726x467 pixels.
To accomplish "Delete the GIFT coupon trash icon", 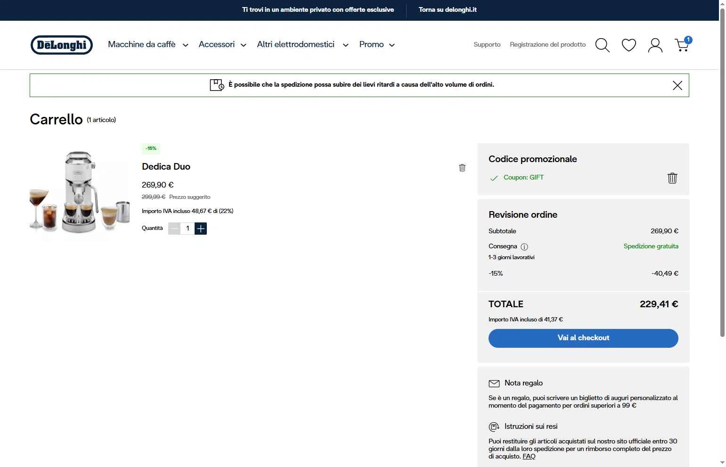I will (x=672, y=178).
